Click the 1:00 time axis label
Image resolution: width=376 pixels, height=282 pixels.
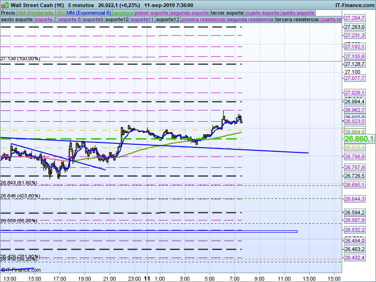160,279
